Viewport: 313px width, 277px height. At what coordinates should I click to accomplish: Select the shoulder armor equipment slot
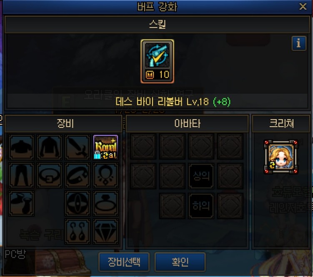[21, 147]
